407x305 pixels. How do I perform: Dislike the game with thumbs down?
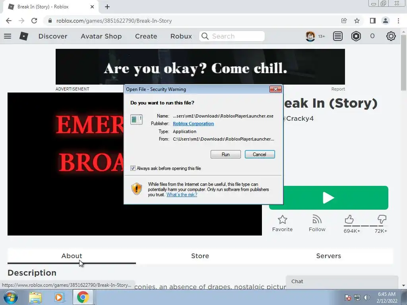pos(382,220)
